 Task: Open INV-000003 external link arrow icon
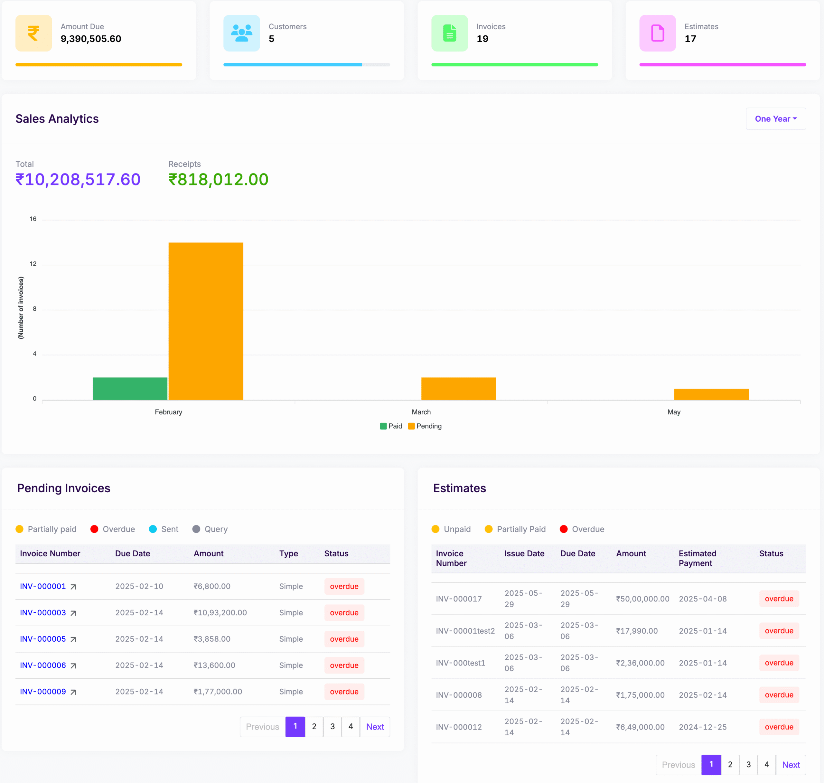click(x=73, y=613)
